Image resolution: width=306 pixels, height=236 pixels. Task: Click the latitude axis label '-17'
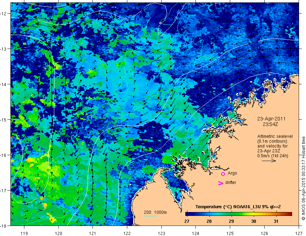tap(3, 191)
